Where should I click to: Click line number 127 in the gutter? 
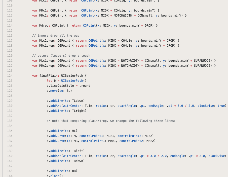click(x=10, y=91)
